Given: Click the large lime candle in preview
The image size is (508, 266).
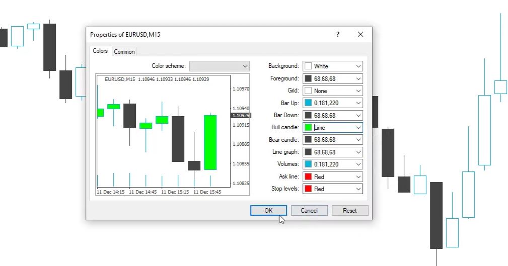Looking at the screenshot, I should [210, 142].
